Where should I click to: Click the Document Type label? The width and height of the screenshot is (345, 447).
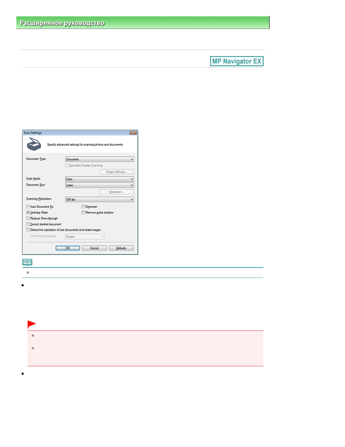[37, 159]
